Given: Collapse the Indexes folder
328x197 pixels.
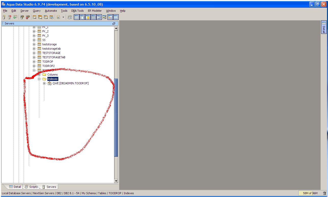Looking at the screenshot, I should [39, 79].
